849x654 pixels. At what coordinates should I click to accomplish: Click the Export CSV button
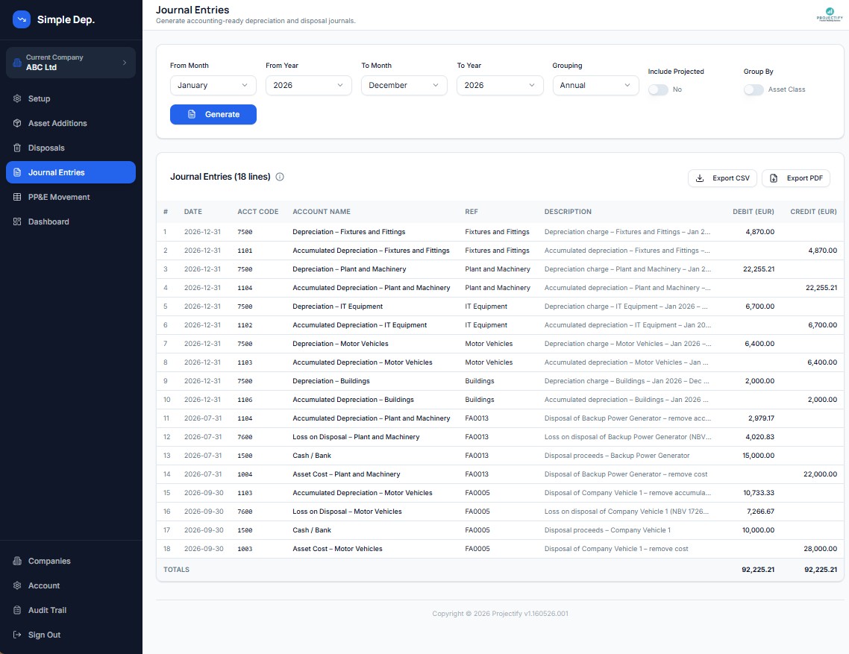[722, 178]
